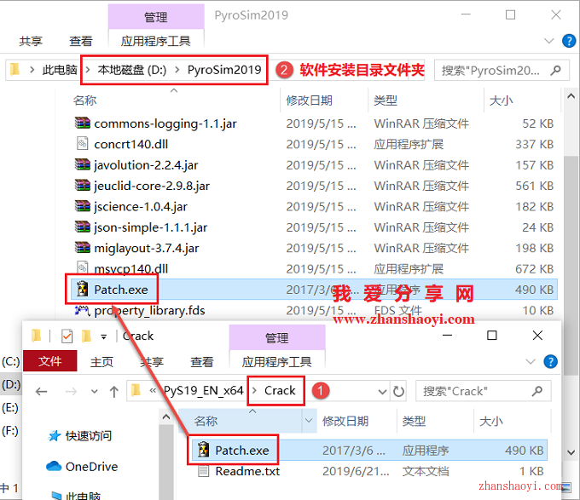Click the new folder icon in Crack quick access toolbar

click(x=86, y=336)
